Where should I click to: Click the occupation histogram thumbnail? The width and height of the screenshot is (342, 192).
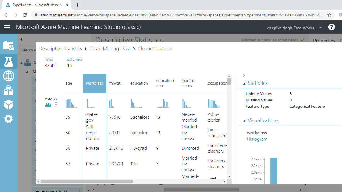click(x=214, y=103)
